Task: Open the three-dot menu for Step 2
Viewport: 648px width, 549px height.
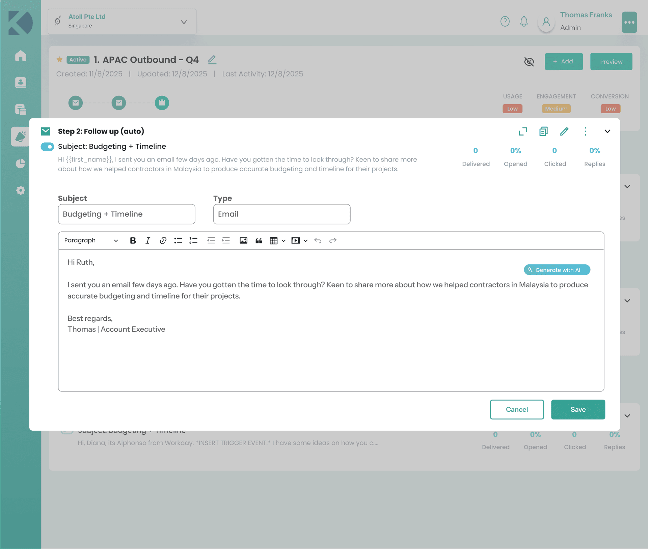Action: tap(586, 132)
